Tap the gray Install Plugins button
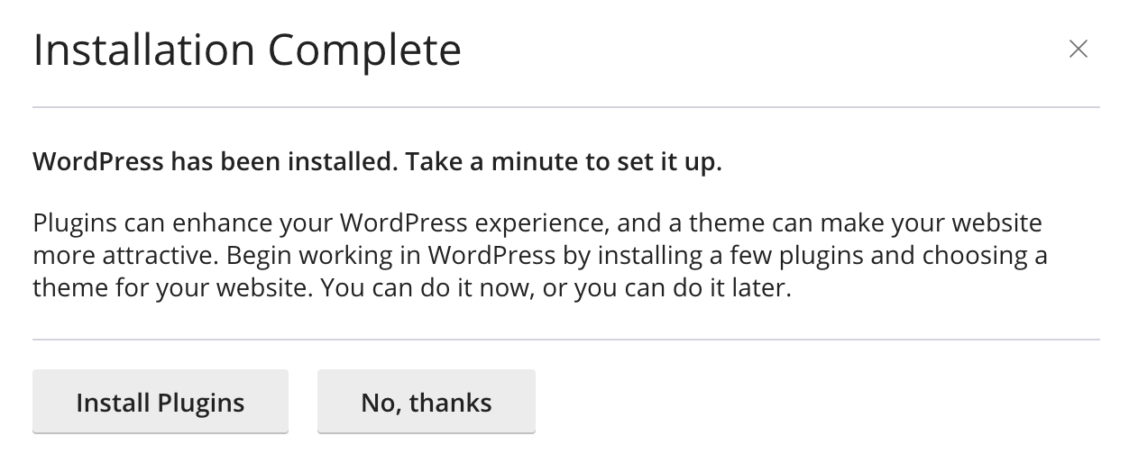 point(160,402)
